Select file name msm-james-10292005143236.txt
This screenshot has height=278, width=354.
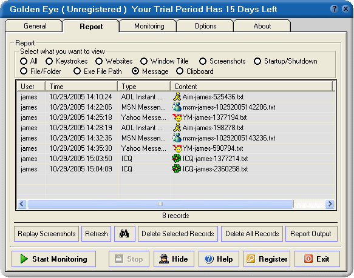point(229,138)
